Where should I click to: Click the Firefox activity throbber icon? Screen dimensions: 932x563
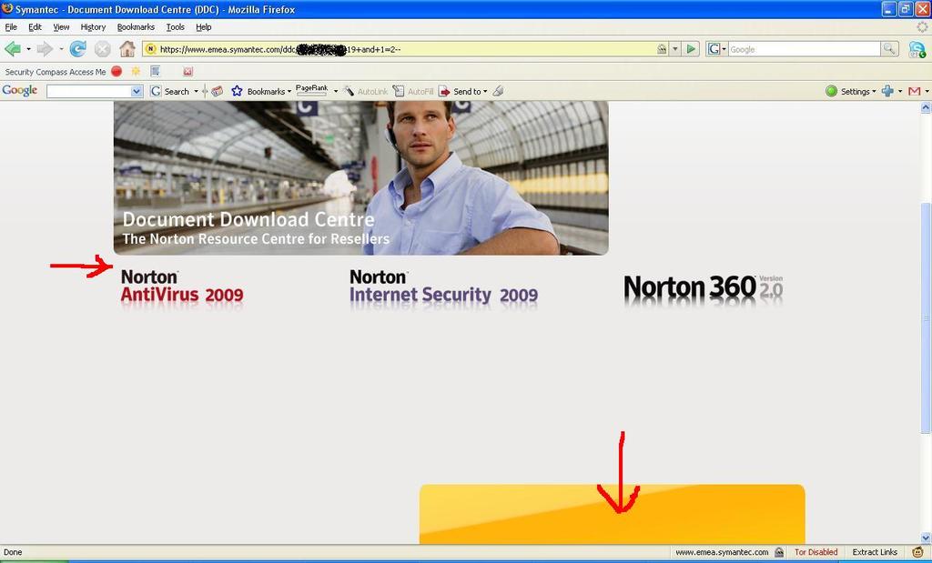coord(922,27)
